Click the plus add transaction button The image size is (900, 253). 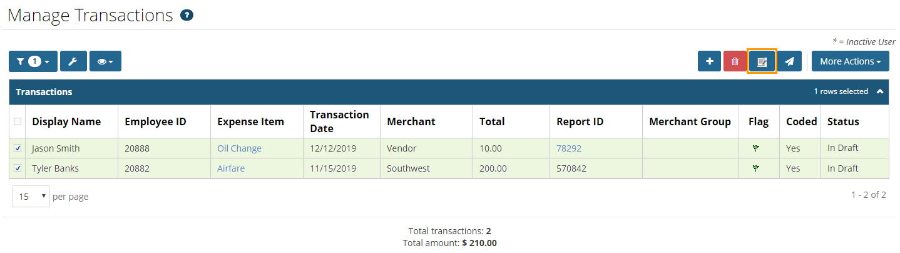click(710, 61)
